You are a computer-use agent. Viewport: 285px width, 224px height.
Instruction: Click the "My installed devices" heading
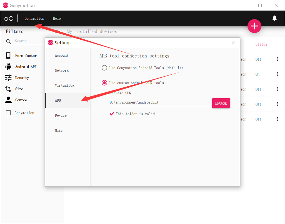92,31
